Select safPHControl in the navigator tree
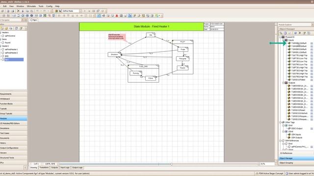This screenshot has width=314, height=176. (10, 36)
